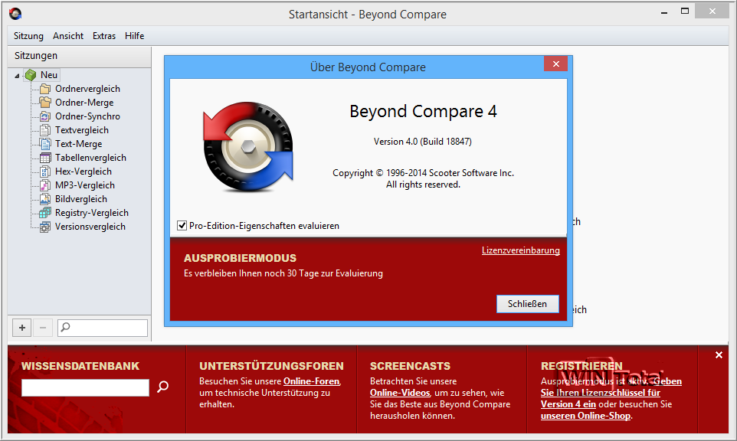This screenshot has height=441, width=737.
Task: Maximize the Beyond Compare window
Action: [x=685, y=11]
